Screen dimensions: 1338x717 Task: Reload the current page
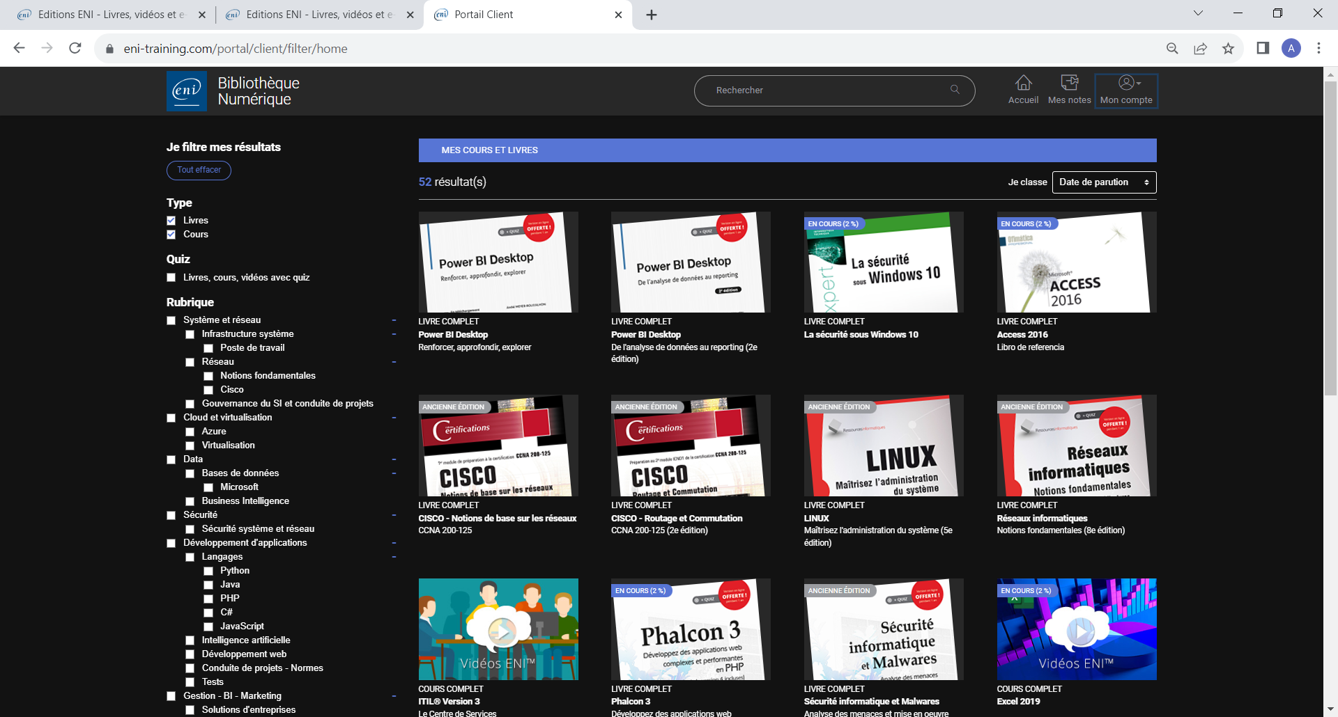click(x=75, y=48)
